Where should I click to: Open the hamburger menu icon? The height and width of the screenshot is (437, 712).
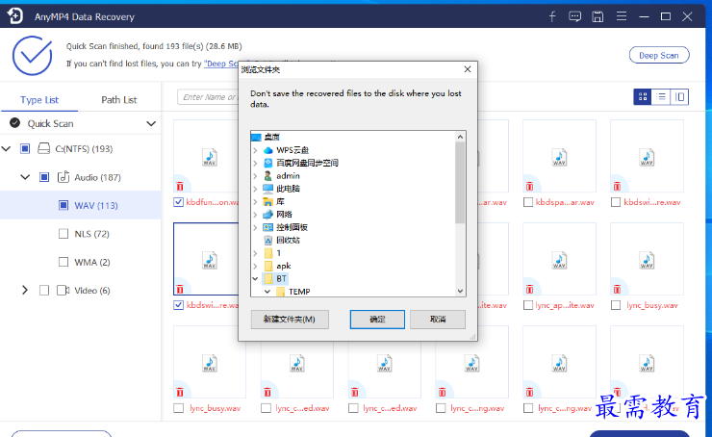[622, 16]
